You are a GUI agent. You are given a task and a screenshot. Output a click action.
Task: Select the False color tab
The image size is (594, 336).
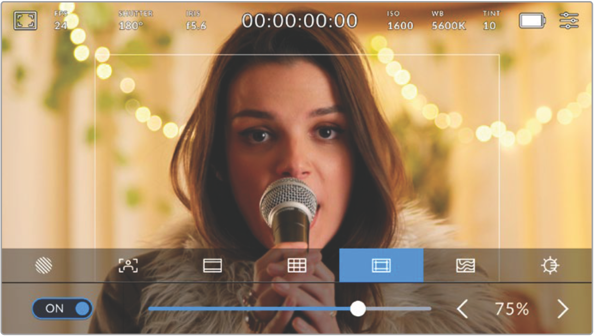tap(465, 265)
